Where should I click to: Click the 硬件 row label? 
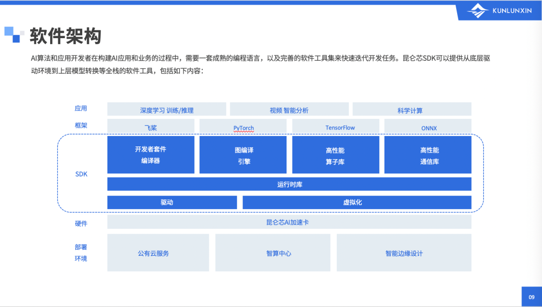coord(81,223)
